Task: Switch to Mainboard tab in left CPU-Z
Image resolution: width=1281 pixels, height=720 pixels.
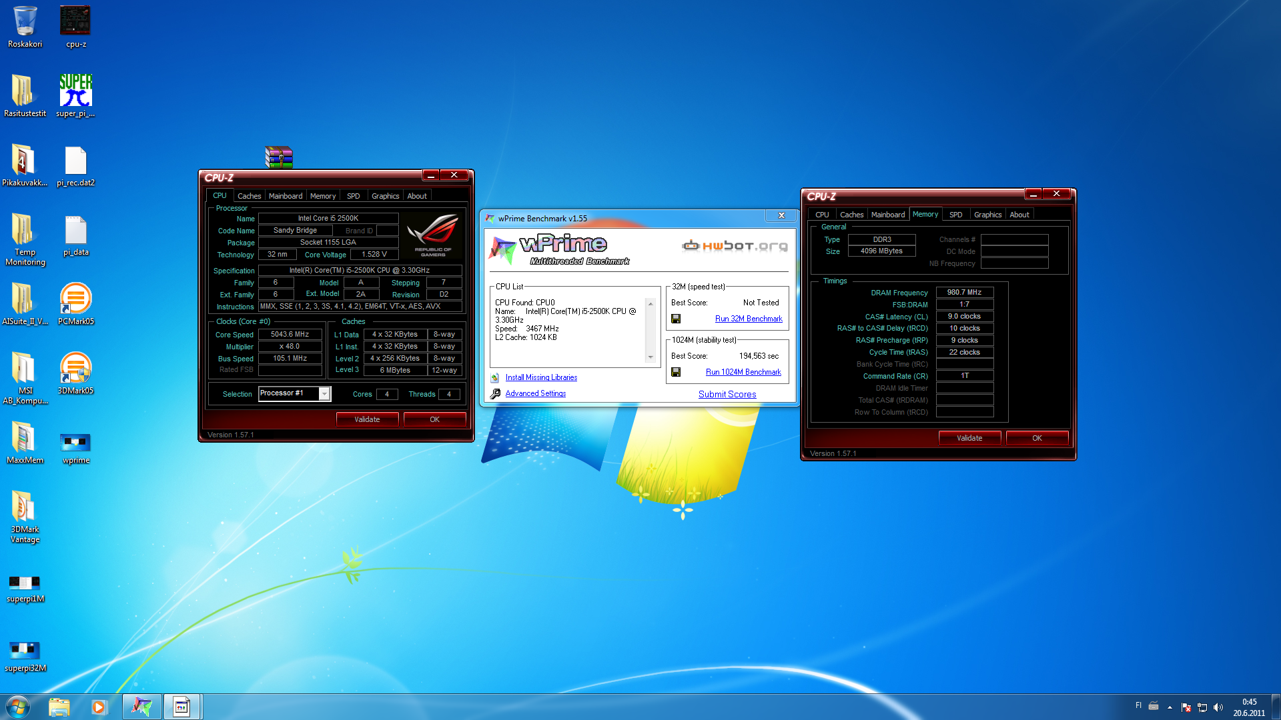Action: [286, 196]
